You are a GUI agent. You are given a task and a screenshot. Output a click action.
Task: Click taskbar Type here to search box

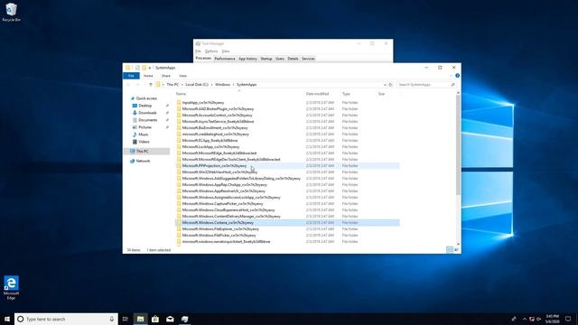(66, 319)
